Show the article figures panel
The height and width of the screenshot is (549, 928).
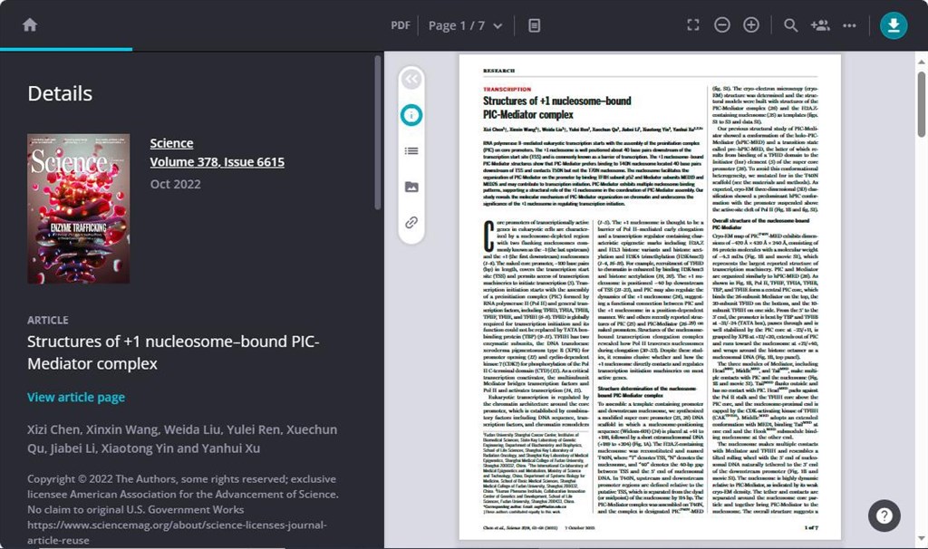(411, 187)
